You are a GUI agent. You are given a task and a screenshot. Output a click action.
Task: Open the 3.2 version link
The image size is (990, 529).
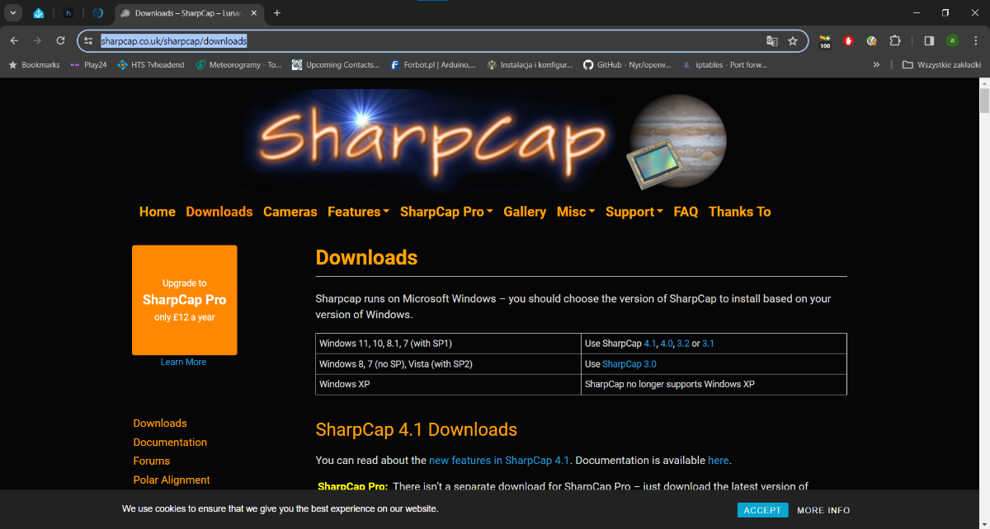pyautogui.click(x=682, y=343)
